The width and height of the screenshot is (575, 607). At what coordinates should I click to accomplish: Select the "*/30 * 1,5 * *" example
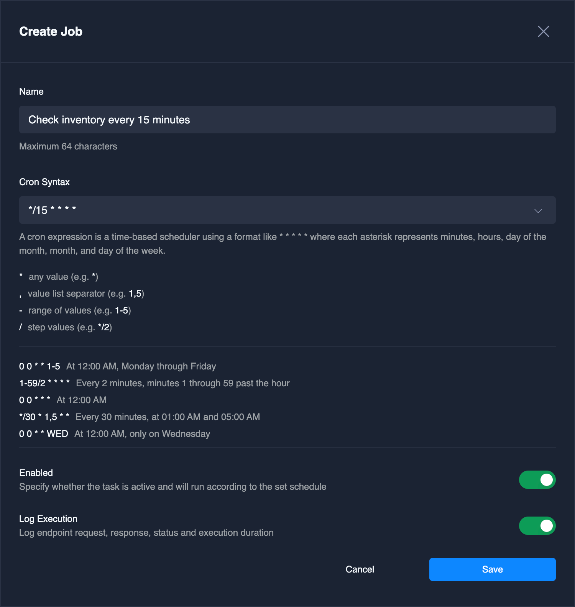pos(44,417)
